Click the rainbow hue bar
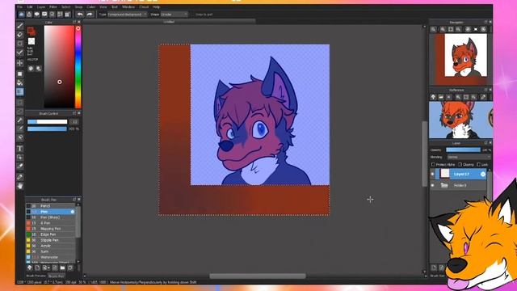This screenshot has width=517, height=291. [78, 67]
